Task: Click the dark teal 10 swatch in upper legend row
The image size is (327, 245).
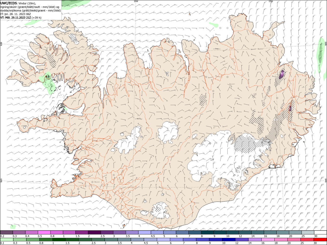Action: coord(232,232)
